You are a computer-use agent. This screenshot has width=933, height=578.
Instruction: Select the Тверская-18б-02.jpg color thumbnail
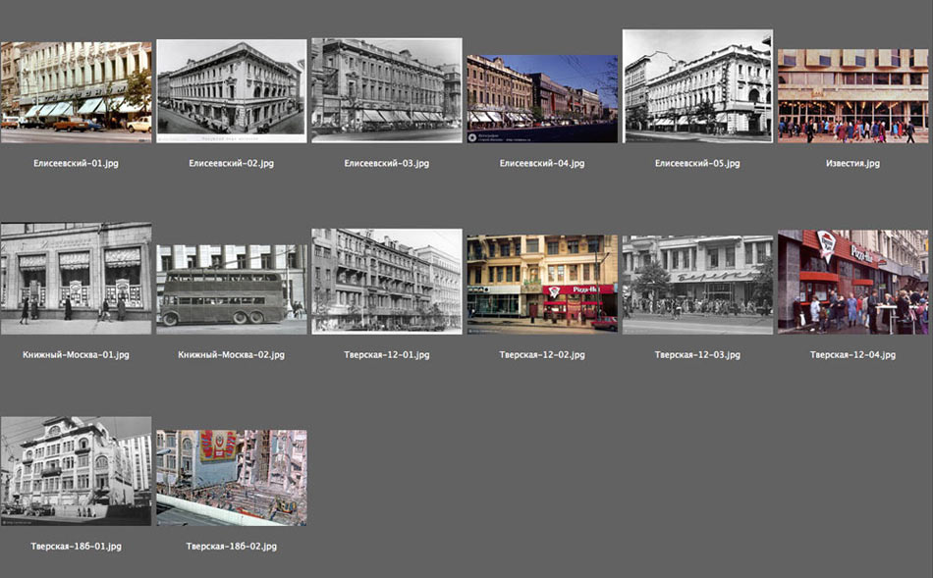[231, 477]
